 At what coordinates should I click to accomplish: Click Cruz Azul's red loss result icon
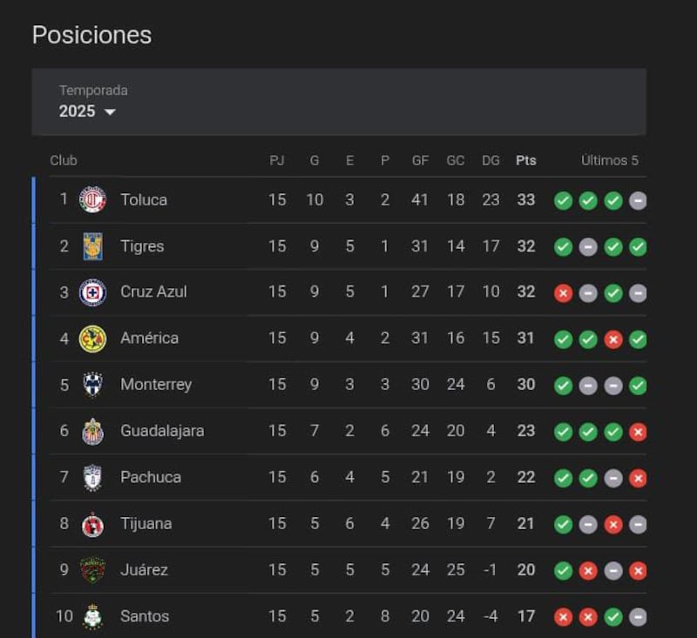(x=563, y=293)
